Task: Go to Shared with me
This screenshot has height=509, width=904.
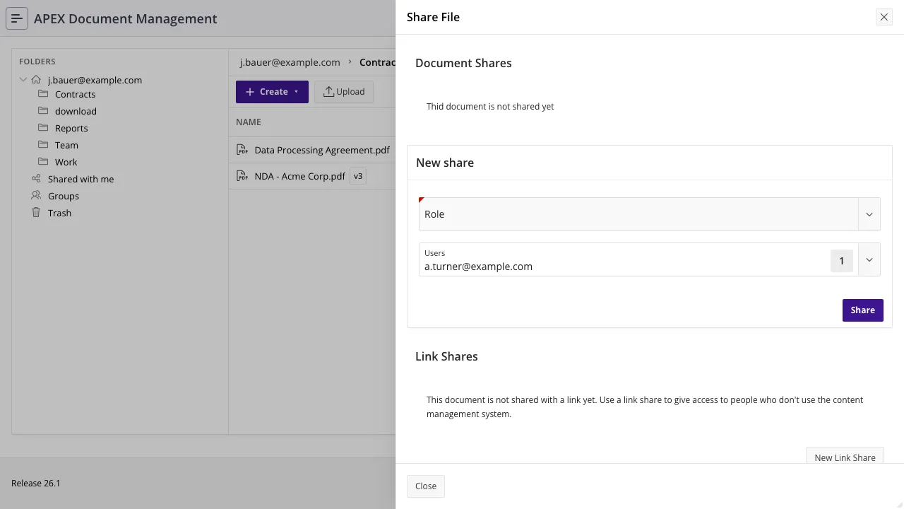Action: click(x=81, y=179)
